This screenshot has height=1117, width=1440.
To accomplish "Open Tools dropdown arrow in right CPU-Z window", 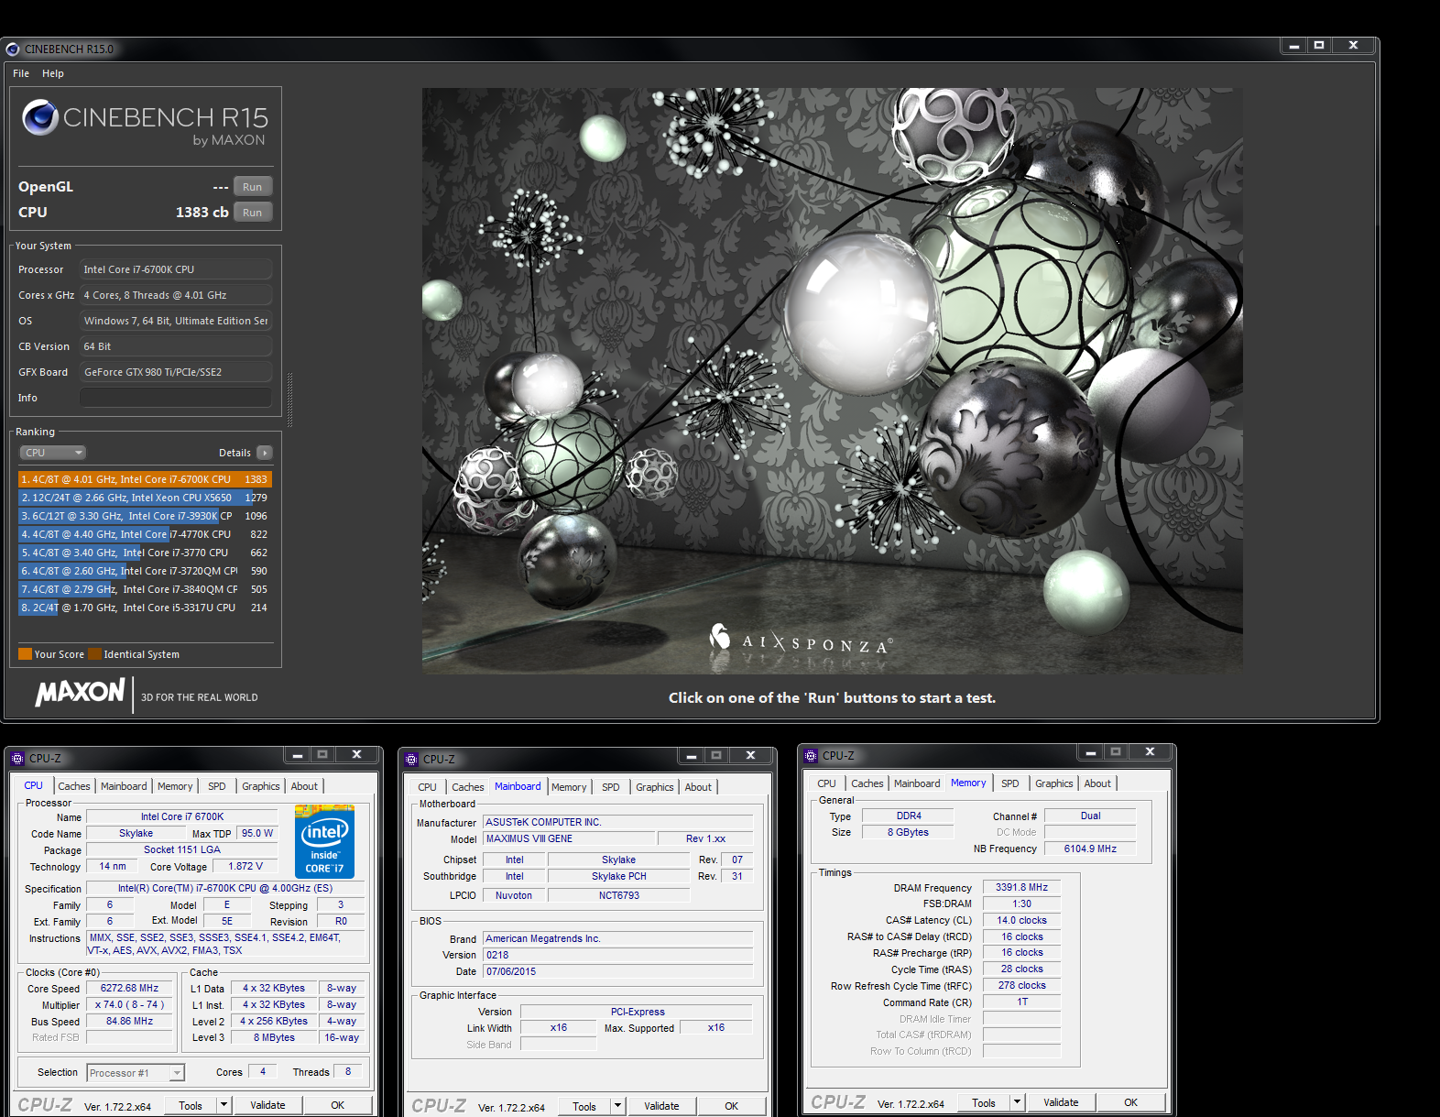I will point(1017,1103).
